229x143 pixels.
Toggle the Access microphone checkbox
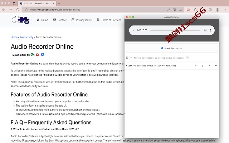pyautogui.click(x=127, y=58)
